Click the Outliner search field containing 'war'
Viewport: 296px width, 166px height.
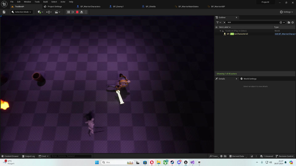tap(253, 22)
